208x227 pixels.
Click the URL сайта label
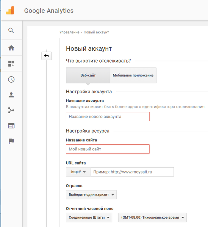coord(76,163)
